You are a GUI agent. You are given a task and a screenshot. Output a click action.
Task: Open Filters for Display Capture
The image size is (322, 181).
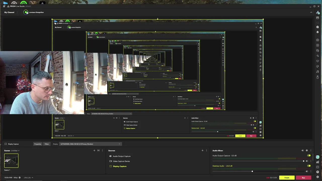tap(47, 144)
